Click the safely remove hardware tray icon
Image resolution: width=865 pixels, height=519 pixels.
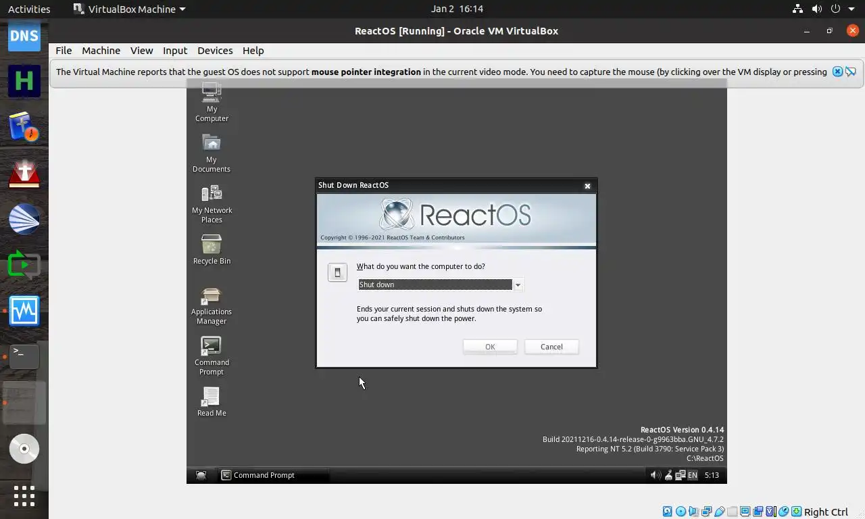(668, 475)
